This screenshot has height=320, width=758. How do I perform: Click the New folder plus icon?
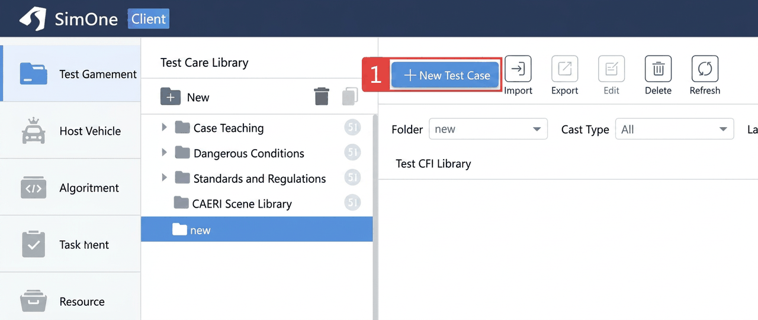[171, 97]
